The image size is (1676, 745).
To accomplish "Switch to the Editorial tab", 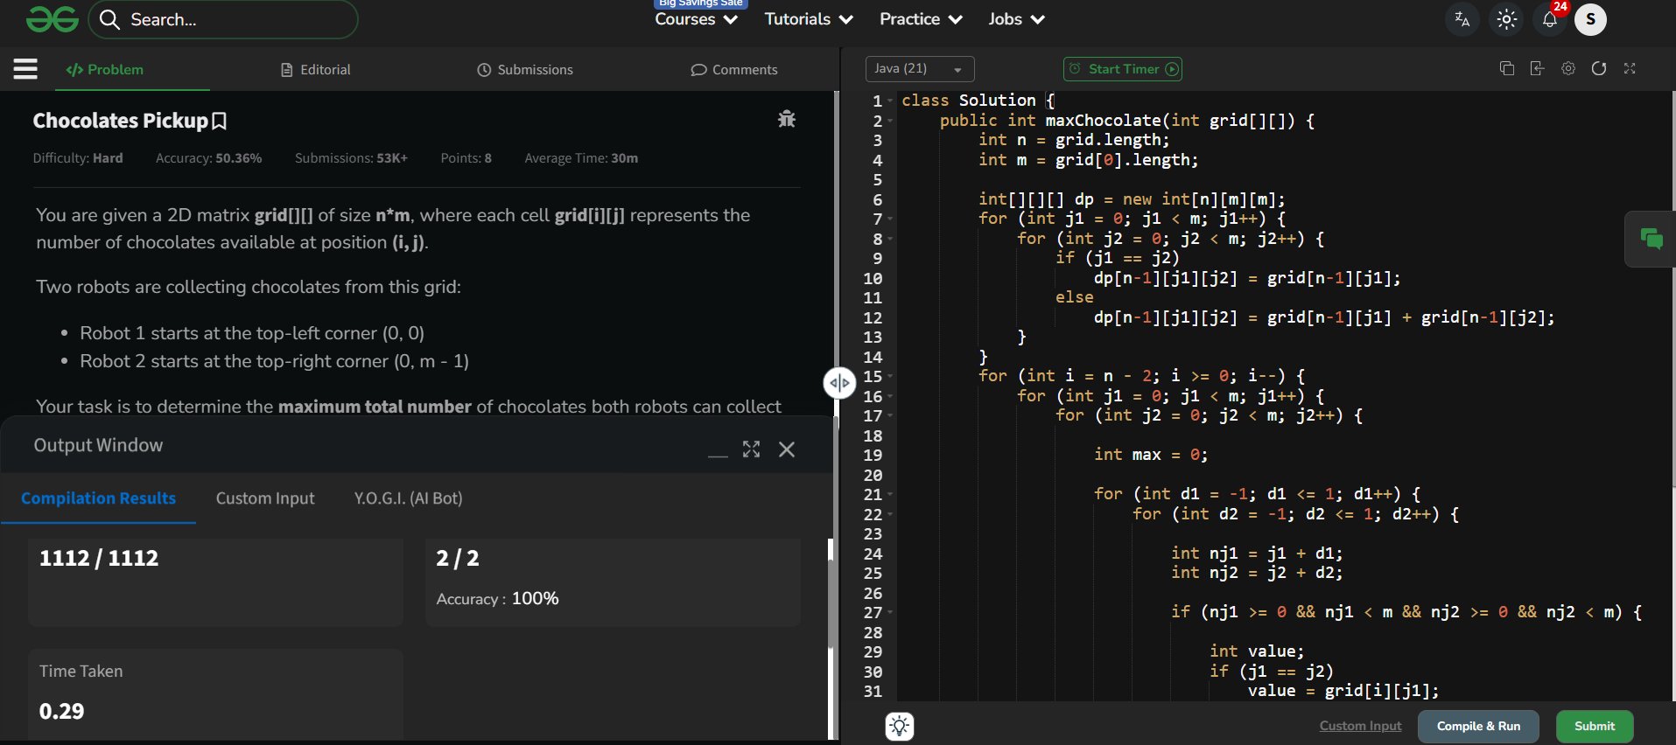I will point(315,70).
